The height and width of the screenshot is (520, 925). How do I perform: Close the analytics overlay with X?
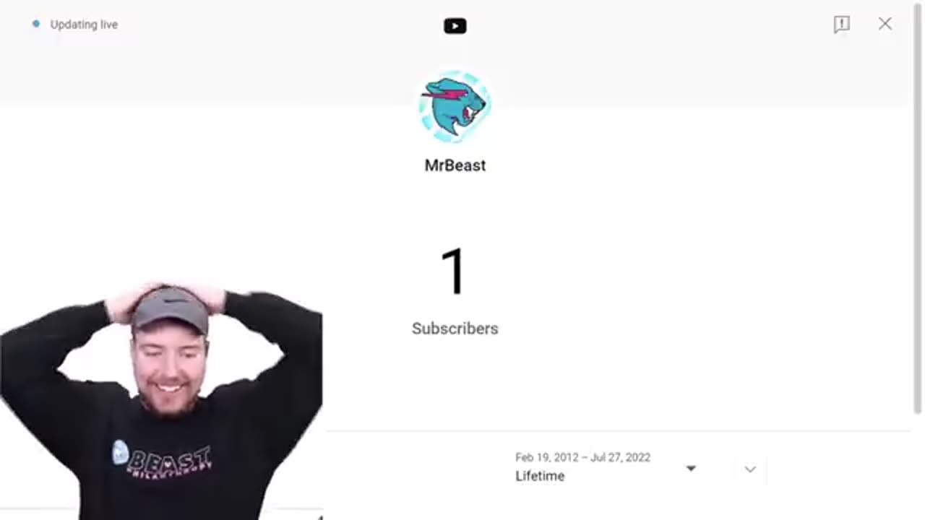click(885, 24)
